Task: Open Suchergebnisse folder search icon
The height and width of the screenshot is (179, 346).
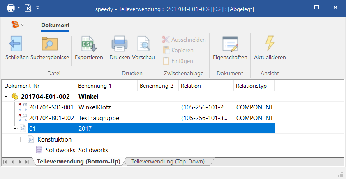Action: [50, 44]
